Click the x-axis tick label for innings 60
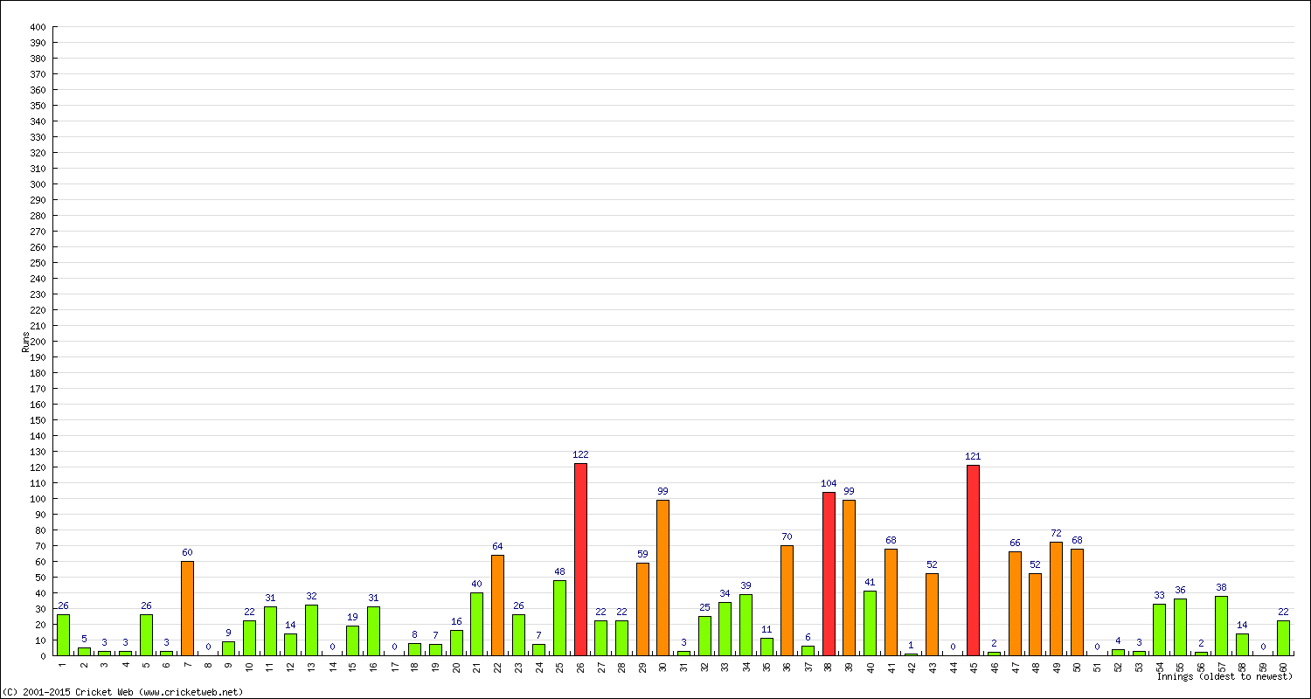1311x699 pixels. coord(1284,666)
